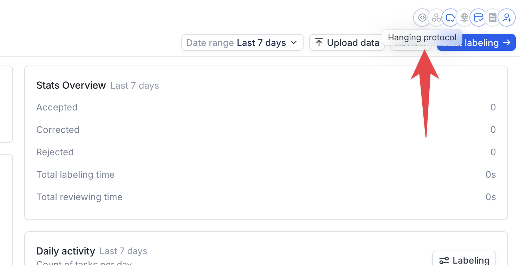Click the Total labeling time value
This screenshot has height=265, width=520.
click(x=491, y=175)
